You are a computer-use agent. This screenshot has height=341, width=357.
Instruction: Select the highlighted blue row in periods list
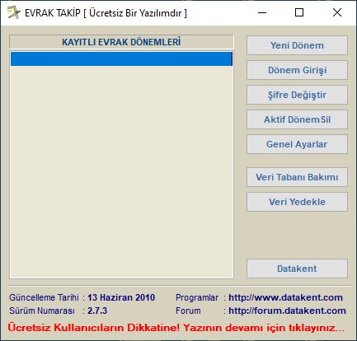pos(121,59)
